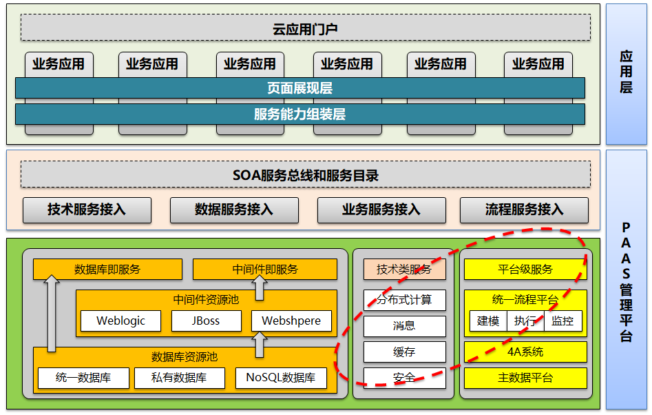Image resolution: width=652 pixels, height=415 pixels.
Task: Open the 4A系统 service block
Action: coord(525,352)
